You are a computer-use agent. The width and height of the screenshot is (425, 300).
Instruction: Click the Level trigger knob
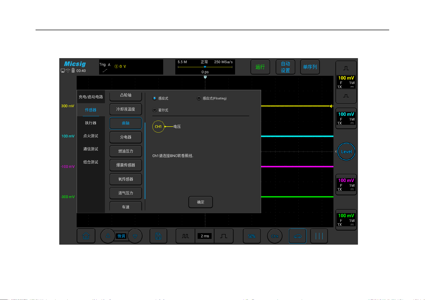point(346,152)
